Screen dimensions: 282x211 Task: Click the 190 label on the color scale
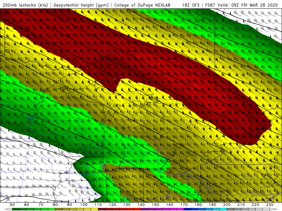coord(213,205)
